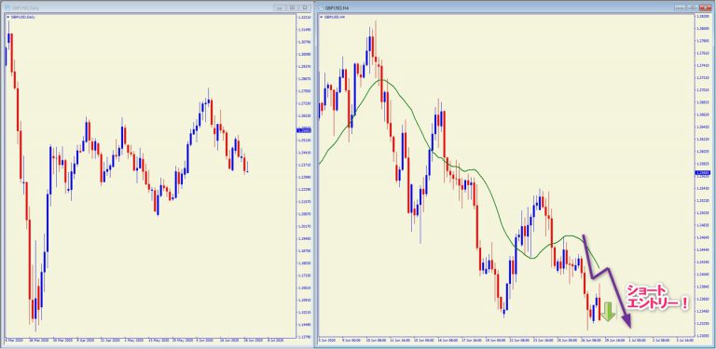Expand the triangle beside GBPUSD,Daily label

point(7,18)
